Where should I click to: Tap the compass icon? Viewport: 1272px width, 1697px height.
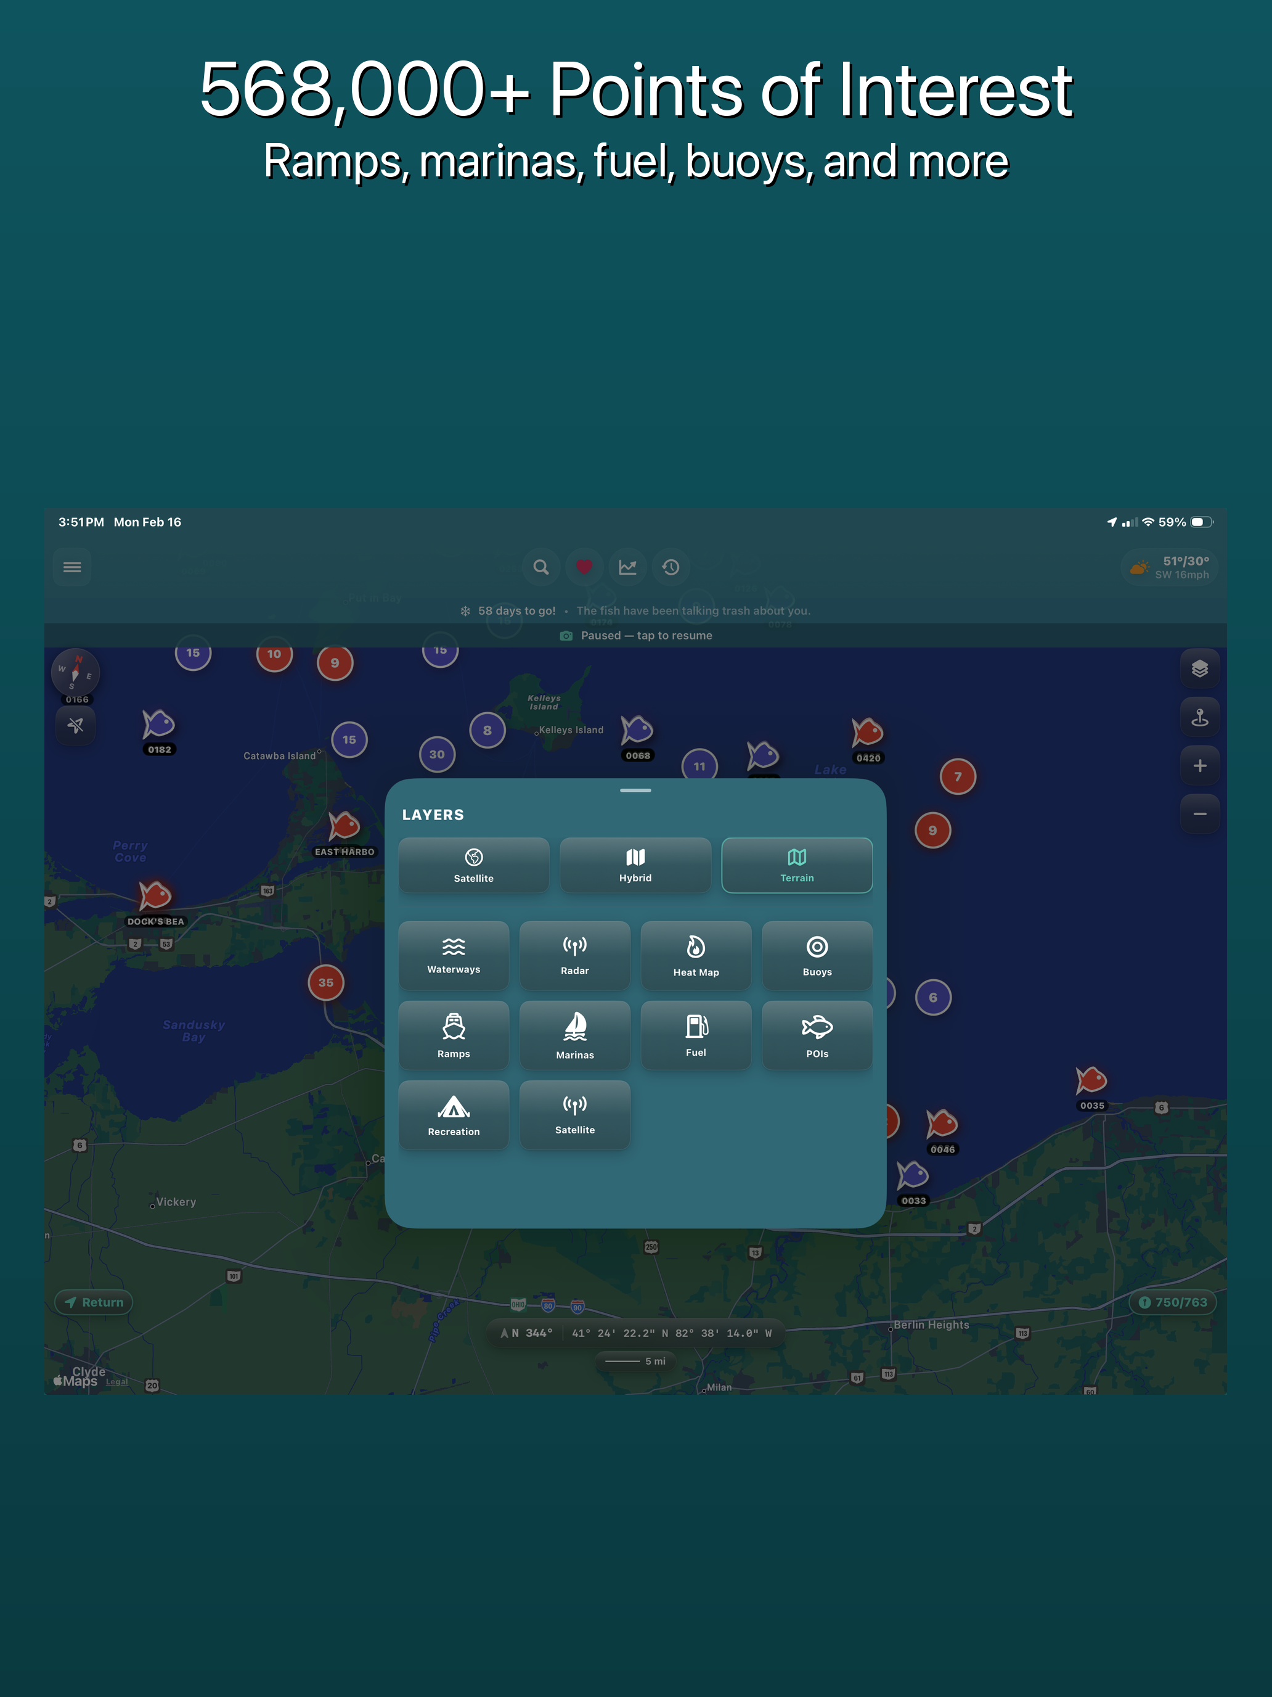pos(75,673)
